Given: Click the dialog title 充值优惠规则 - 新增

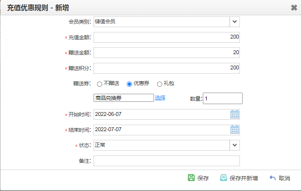Looking at the screenshot, I should (38, 8).
